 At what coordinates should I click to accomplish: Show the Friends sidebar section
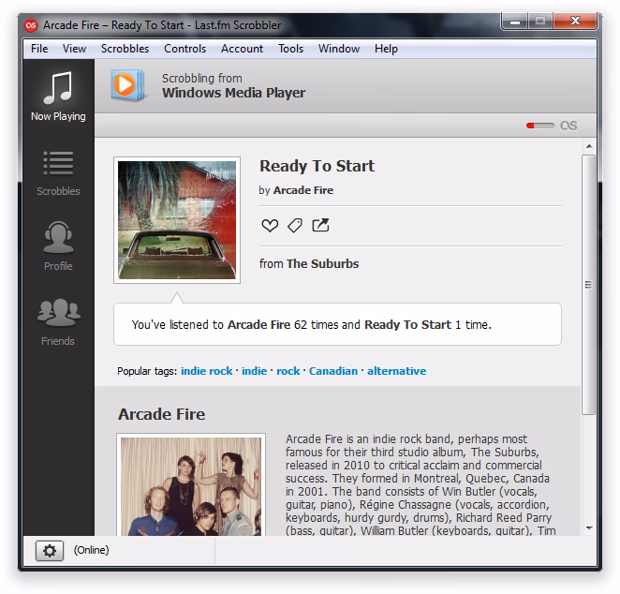(58, 322)
